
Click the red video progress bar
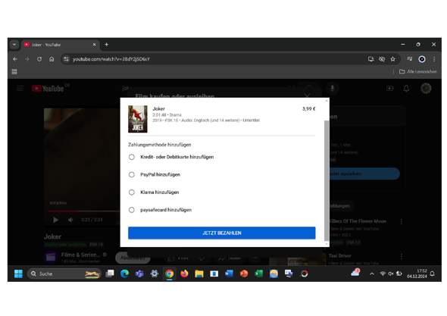(64, 211)
